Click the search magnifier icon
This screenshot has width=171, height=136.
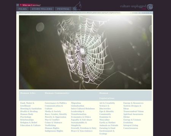[74, 9]
